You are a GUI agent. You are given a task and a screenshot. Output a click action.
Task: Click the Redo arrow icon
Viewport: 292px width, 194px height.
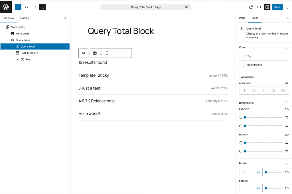tap(34, 7)
